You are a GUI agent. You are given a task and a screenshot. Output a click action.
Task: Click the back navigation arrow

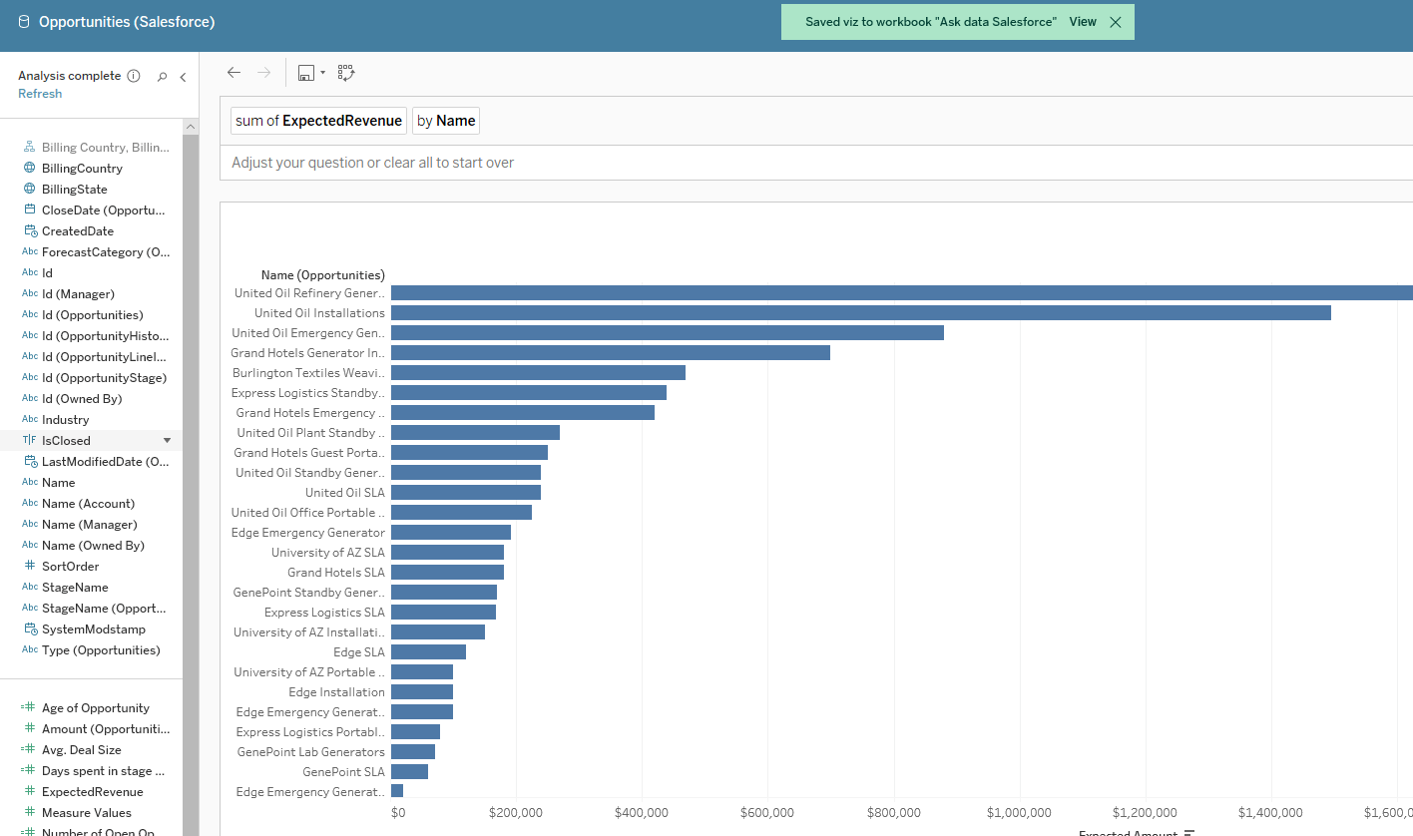coord(234,72)
